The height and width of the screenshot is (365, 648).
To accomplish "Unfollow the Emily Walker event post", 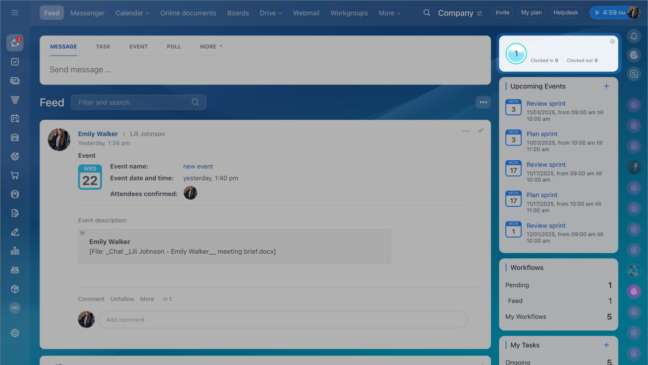I will coord(122,299).
